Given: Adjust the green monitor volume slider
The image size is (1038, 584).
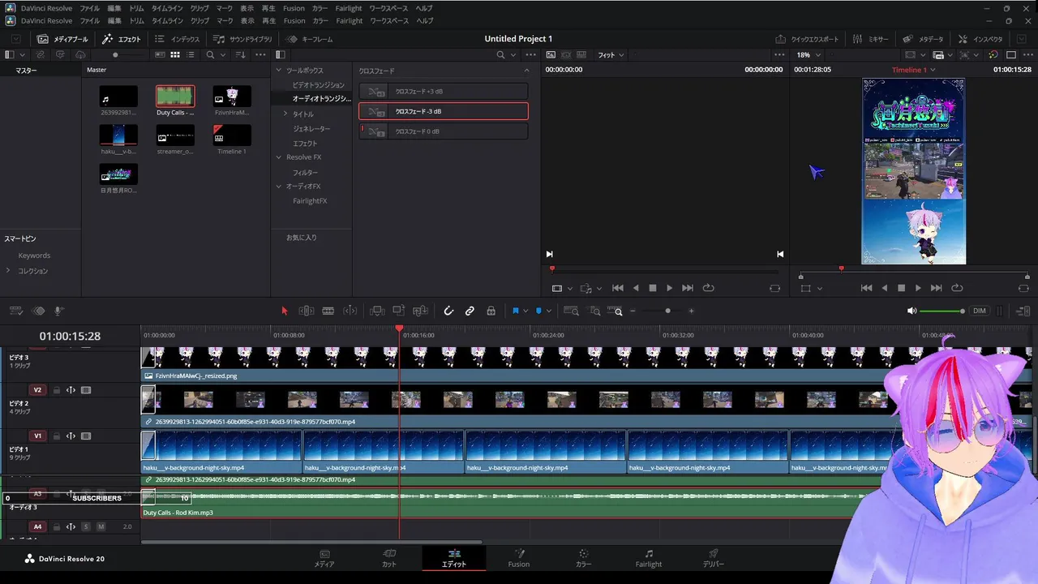Looking at the screenshot, I should [x=942, y=311].
